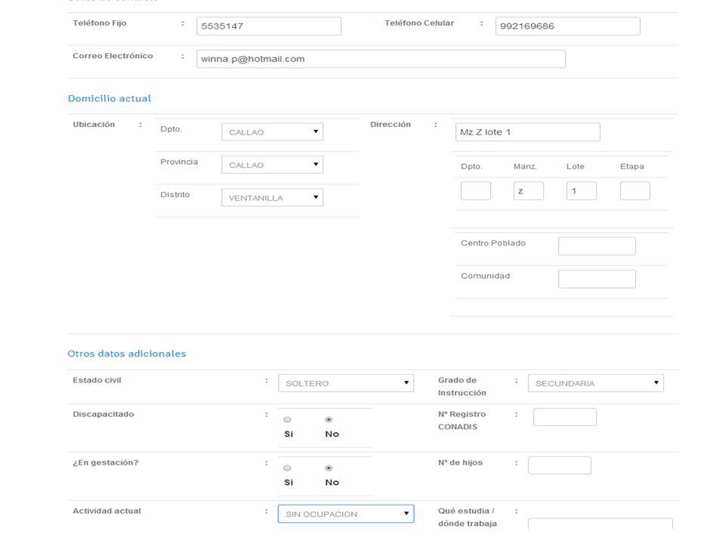Click the Qué estudia / dónde trabaja label
725x544 pixels.
[x=467, y=517]
